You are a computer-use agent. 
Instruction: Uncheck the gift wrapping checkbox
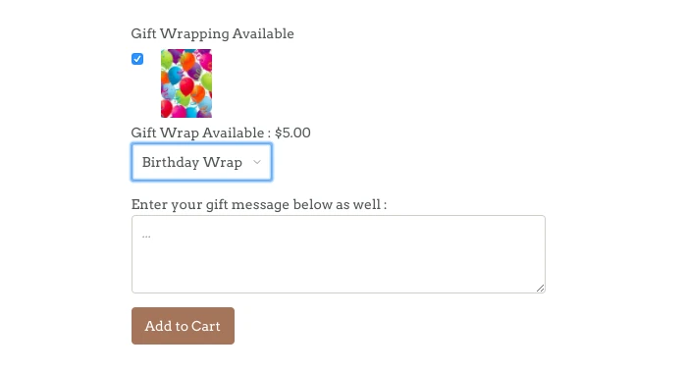tap(137, 59)
